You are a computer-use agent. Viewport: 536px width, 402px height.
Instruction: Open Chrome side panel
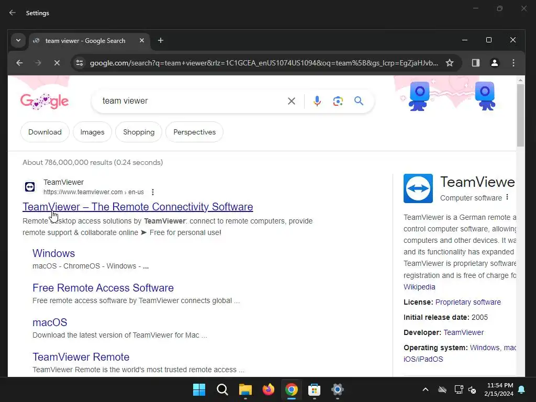pyautogui.click(x=475, y=63)
